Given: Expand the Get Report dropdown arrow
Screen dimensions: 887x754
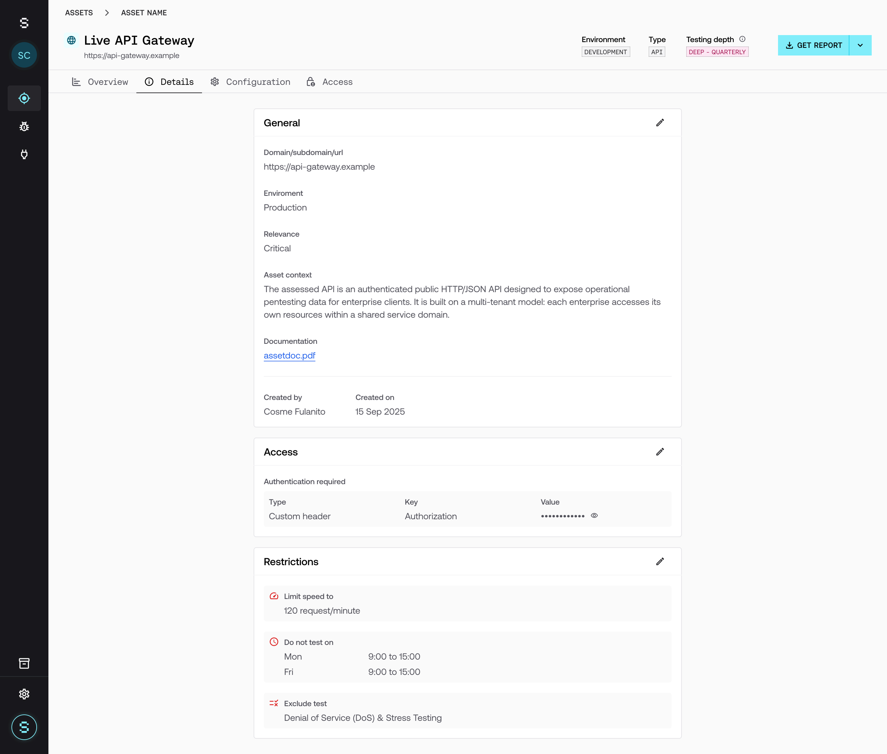Looking at the screenshot, I should click(x=860, y=45).
